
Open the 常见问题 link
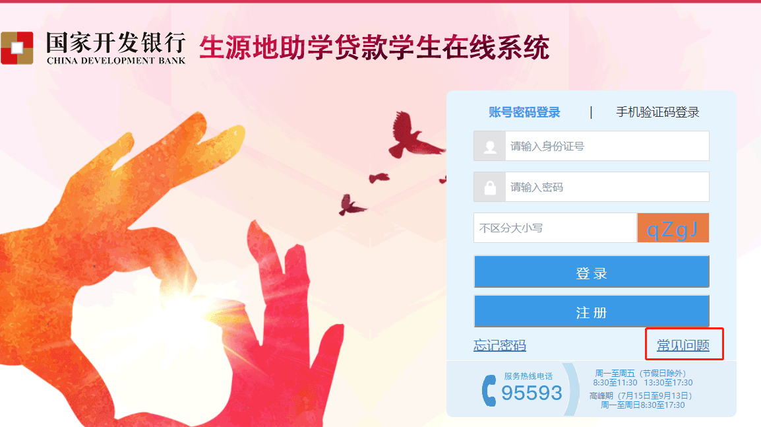(683, 345)
